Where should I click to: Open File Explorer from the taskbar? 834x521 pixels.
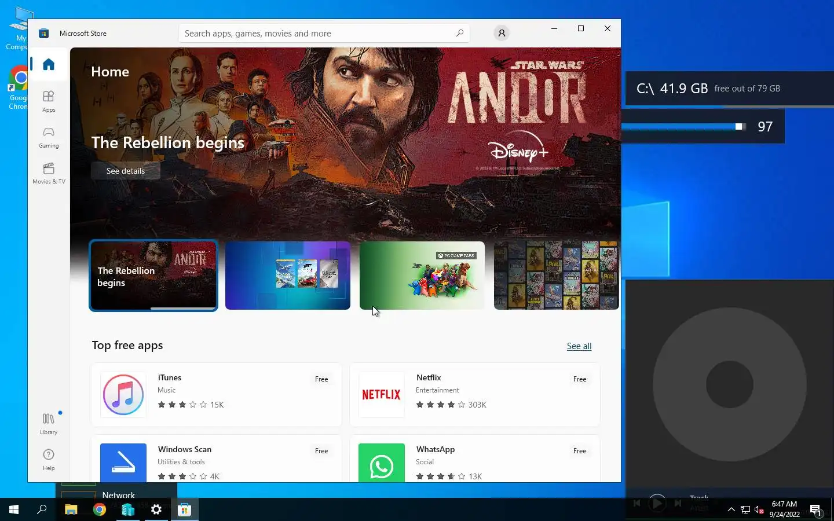[71, 509]
